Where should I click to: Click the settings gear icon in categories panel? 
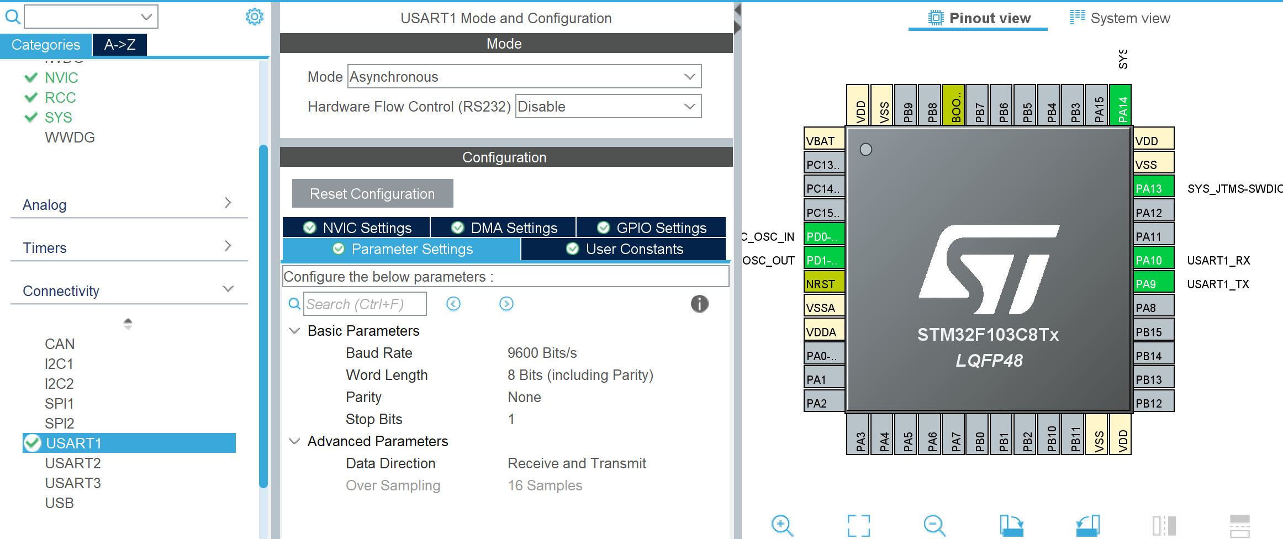pos(254,17)
